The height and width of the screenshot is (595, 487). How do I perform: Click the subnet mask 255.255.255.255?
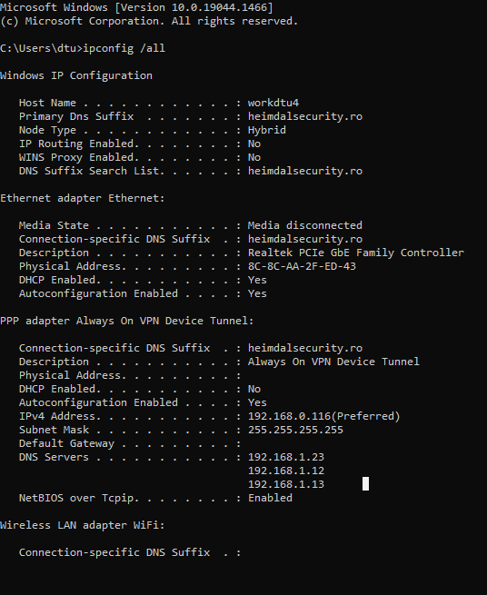tap(295, 430)
